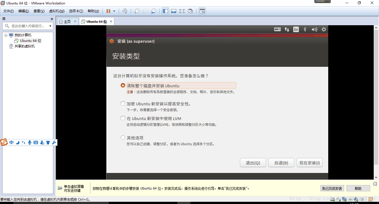This screenshot has height=204, width=379.
Task: Open the En input language indicator
Action: pos(296,29)
